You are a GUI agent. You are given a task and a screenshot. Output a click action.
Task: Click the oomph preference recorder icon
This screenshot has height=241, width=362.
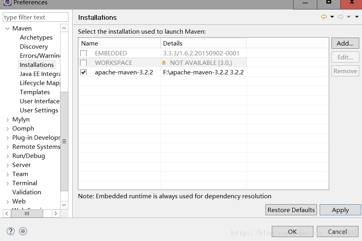23,231
